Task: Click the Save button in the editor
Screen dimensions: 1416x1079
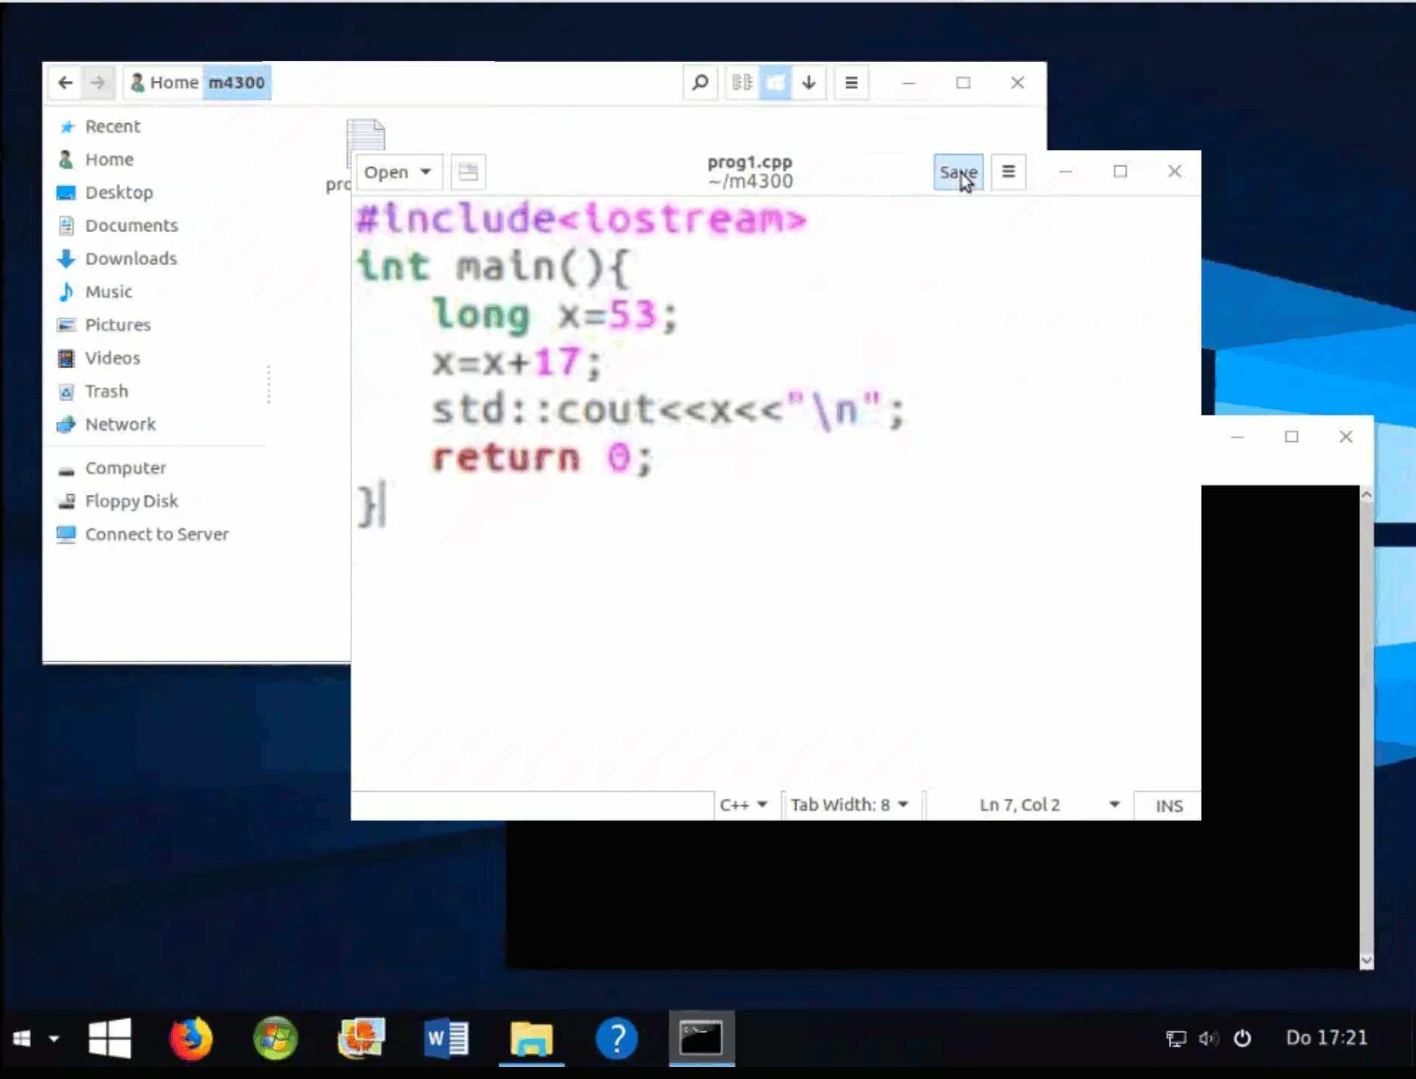Action: coord(957,172)
